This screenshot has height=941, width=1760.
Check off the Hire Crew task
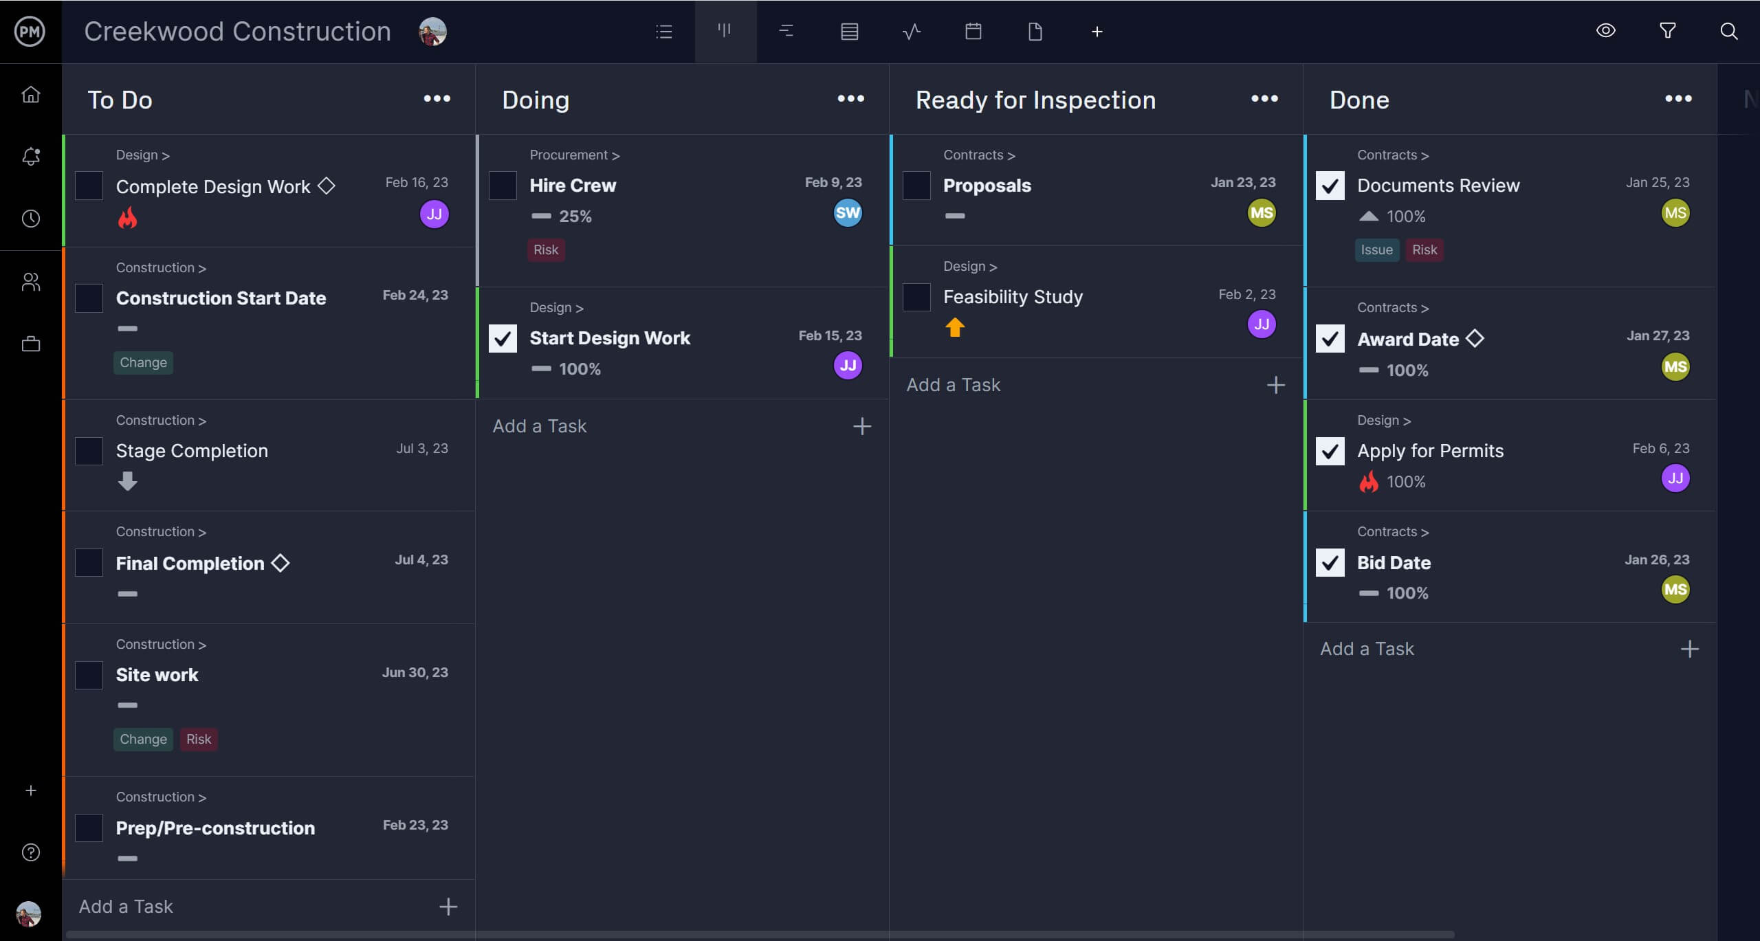tap(502, 186)
